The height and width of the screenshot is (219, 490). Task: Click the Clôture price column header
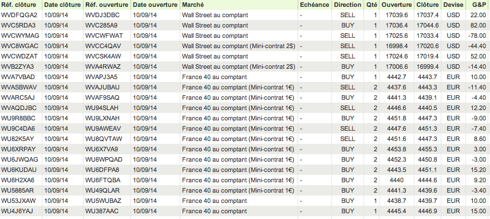click(428, 5)
